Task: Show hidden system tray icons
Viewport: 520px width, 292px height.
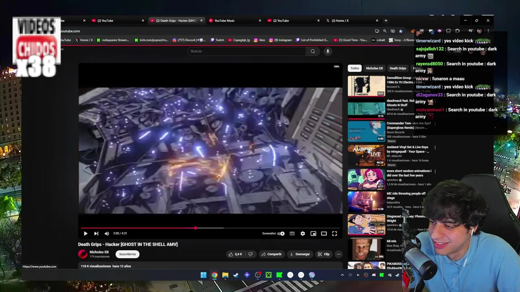Action: (342, 275)
